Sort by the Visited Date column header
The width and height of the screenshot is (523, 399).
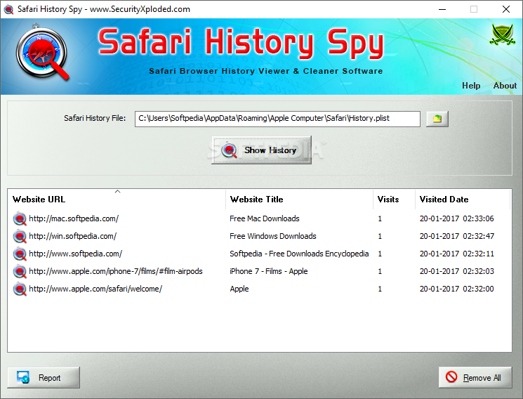463,199
